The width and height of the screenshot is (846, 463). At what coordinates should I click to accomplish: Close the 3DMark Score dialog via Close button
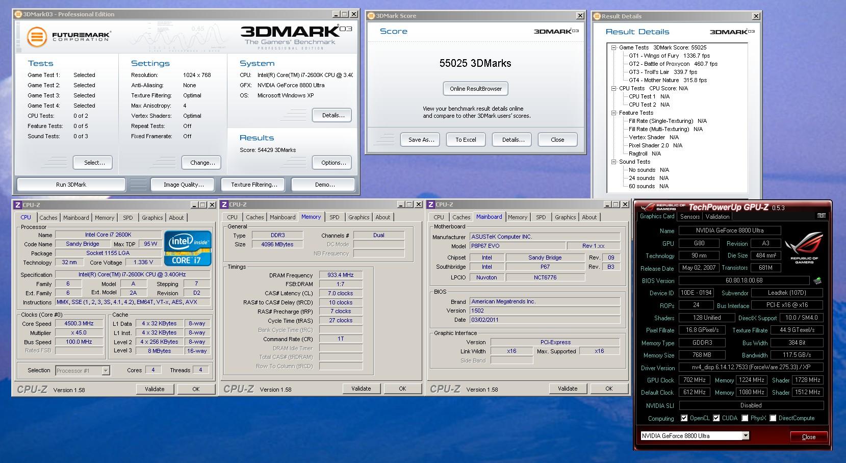pos(557,140)
